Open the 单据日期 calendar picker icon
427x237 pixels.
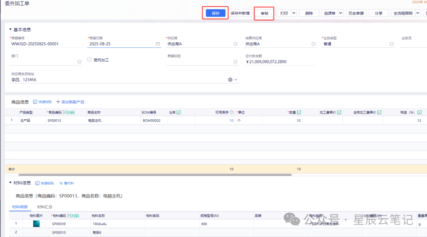158,44
